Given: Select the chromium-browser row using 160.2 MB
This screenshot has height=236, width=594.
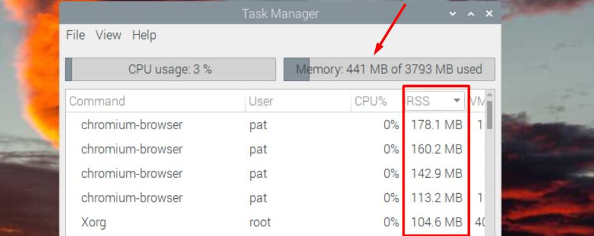Looking at the screenshot, I should coord(275,149).
